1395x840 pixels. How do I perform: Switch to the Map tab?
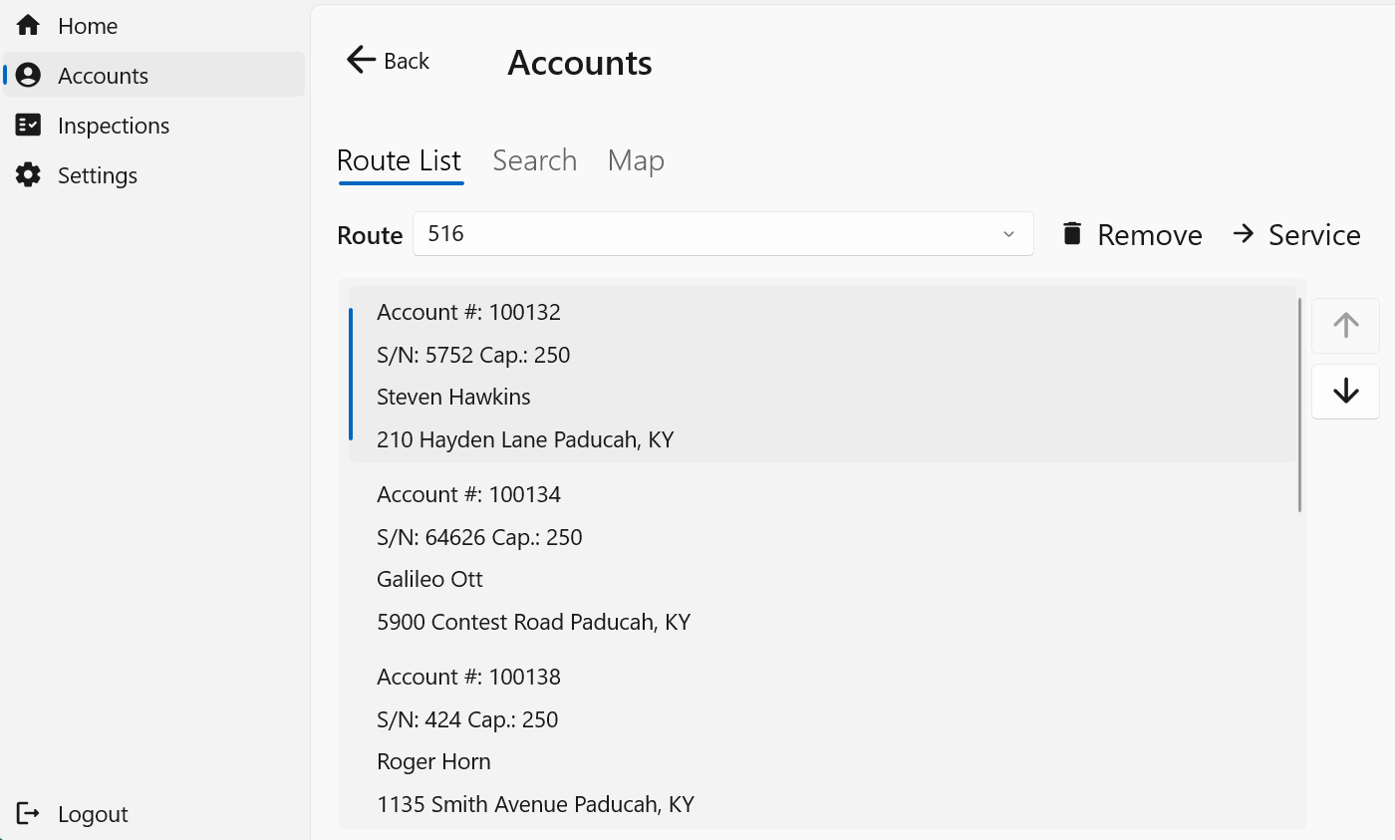636,160
